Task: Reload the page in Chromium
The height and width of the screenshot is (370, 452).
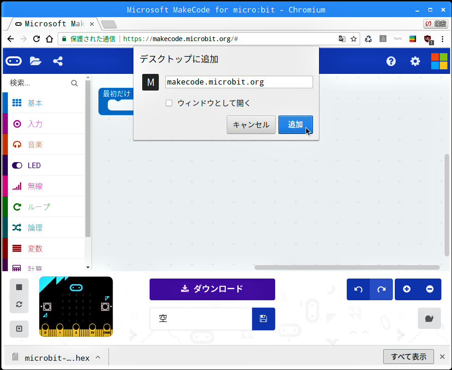Action: click(36, 39)
